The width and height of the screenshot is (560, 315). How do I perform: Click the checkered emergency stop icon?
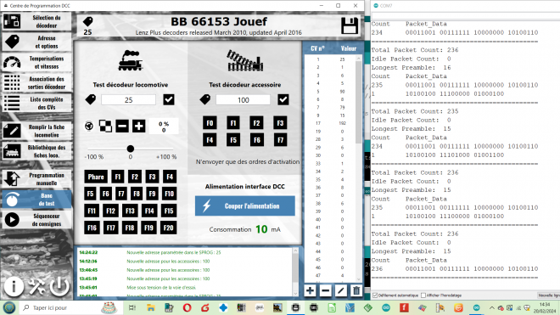coord(105,127)
